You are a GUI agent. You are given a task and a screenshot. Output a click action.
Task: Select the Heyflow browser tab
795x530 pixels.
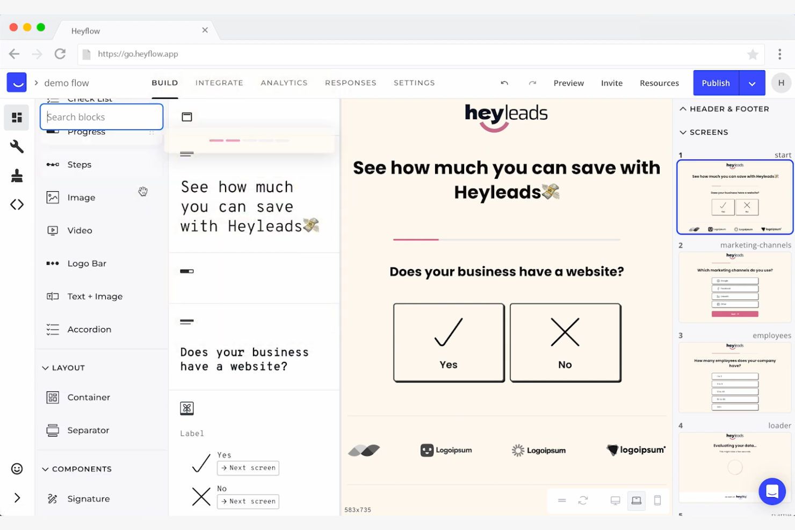point(137,31)
